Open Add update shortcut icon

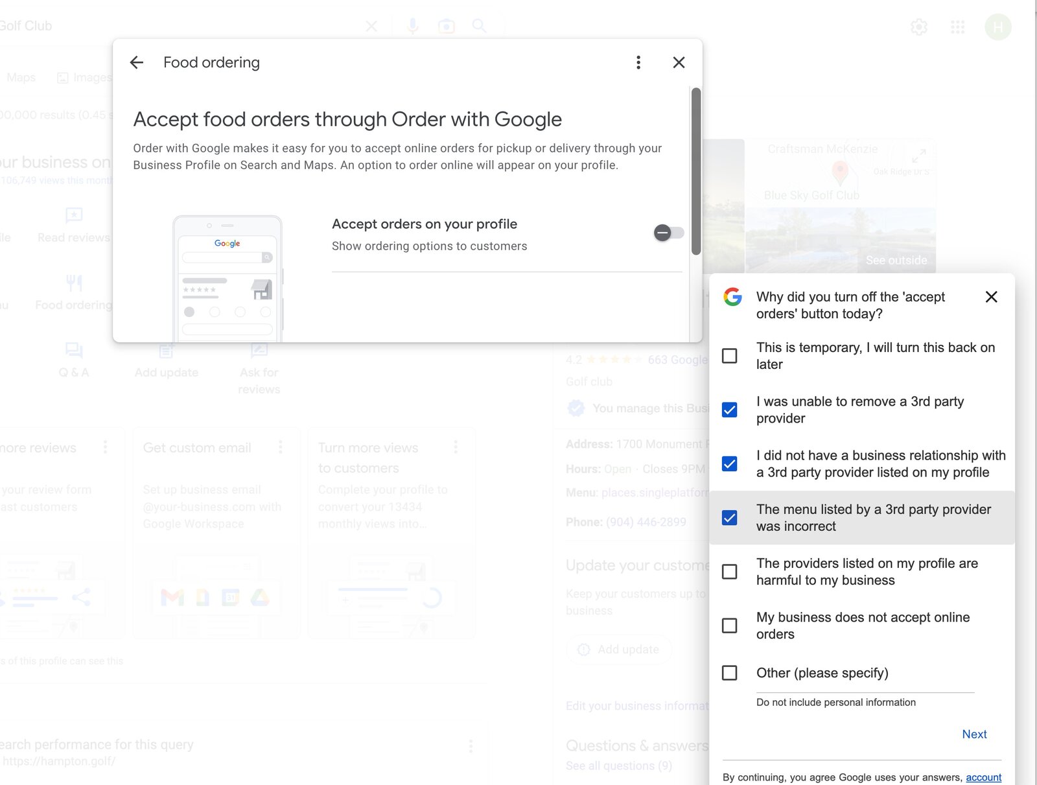pos(166,351)
